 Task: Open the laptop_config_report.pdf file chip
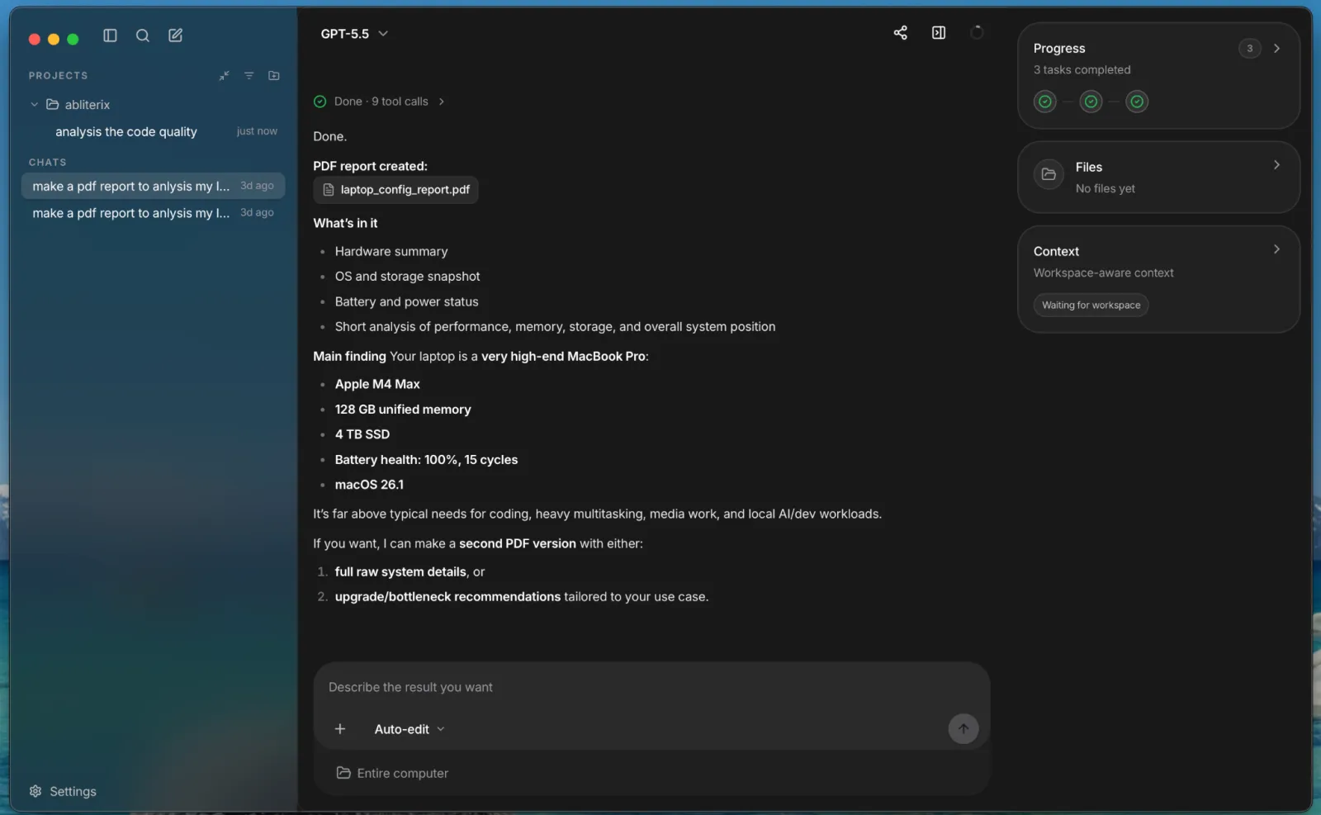click(396, 190)
